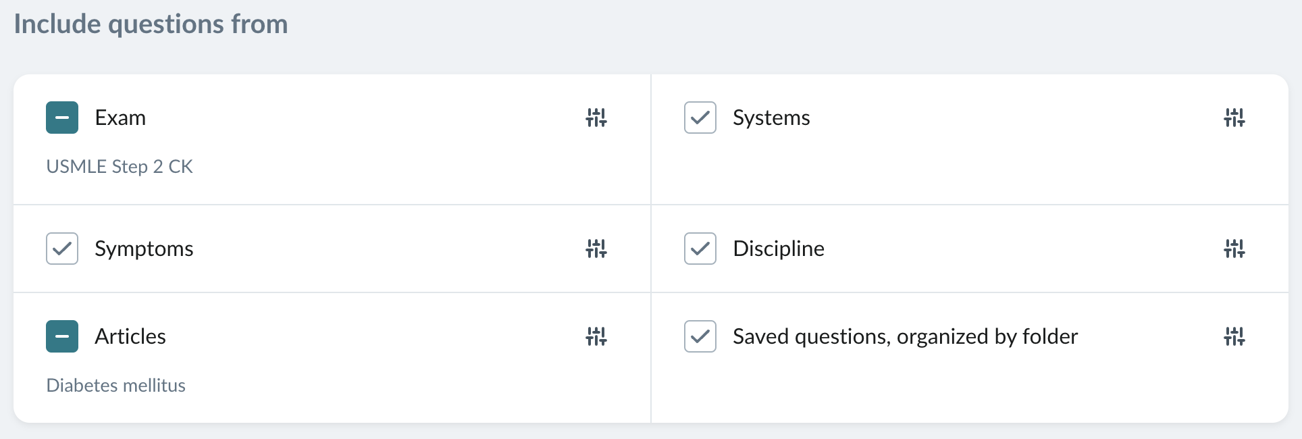
Task: Open filter settings for Exam
Action: [x=596, y=118]
